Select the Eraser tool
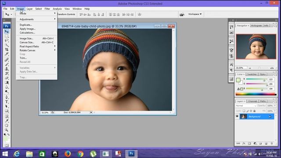 [7, 78]
